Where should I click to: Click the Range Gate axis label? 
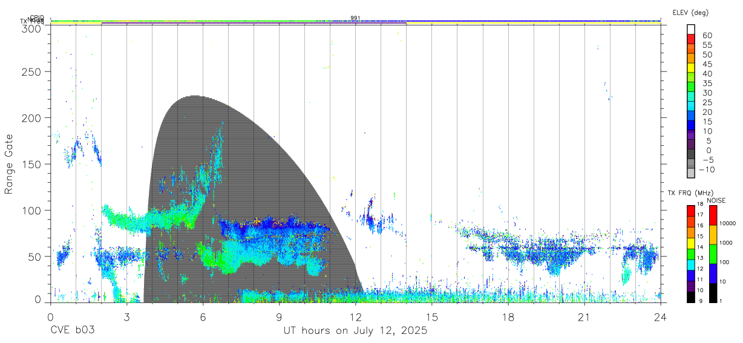tap(9, 164)
